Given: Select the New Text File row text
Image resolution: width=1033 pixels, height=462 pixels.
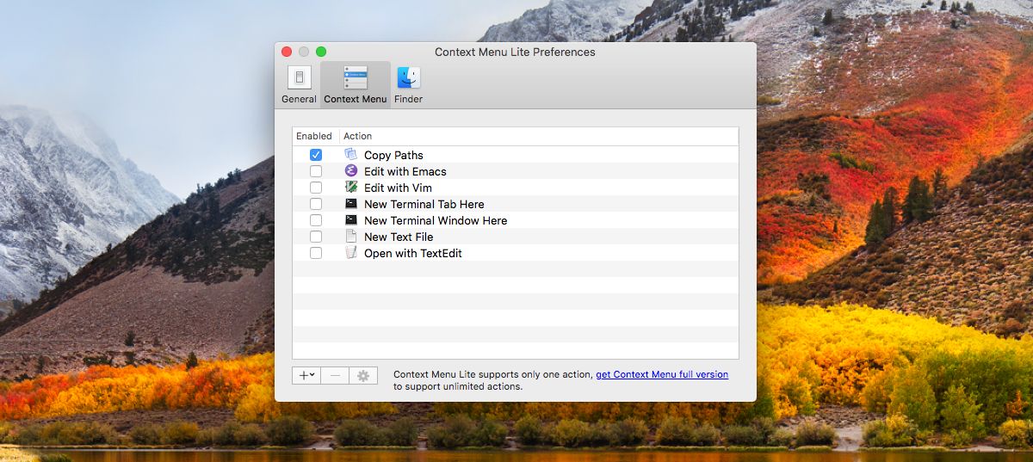Looking at the screenshot, I should coord(399,237).
